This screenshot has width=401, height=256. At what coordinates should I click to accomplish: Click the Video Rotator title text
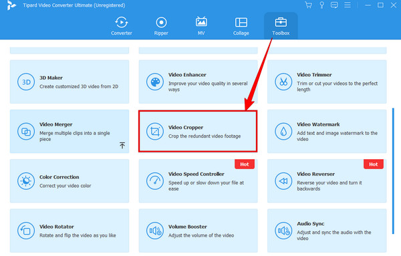tap(57, 227)
